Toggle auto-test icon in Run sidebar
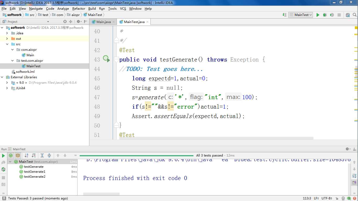 tap(3, 169)
